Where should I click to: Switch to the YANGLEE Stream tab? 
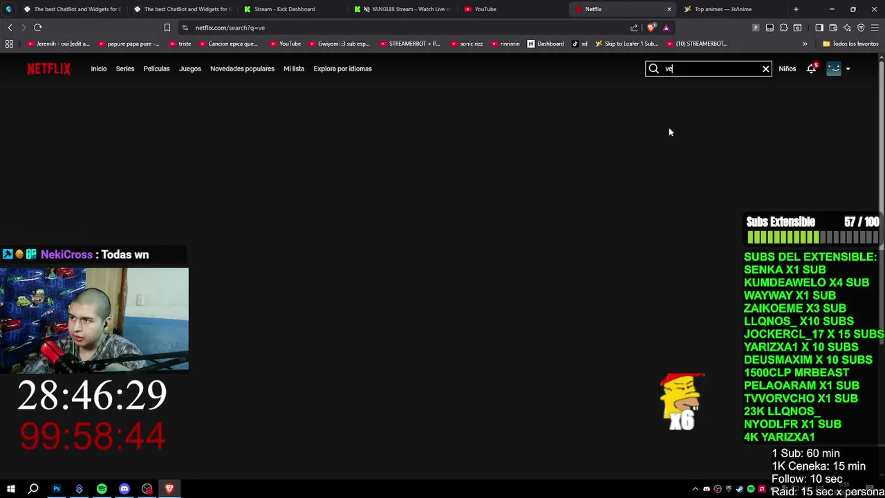pyautogui.click(x=402, y=9)
